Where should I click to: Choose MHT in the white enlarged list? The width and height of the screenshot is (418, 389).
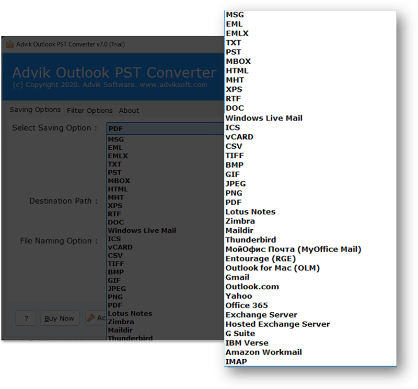pos(235,80)
